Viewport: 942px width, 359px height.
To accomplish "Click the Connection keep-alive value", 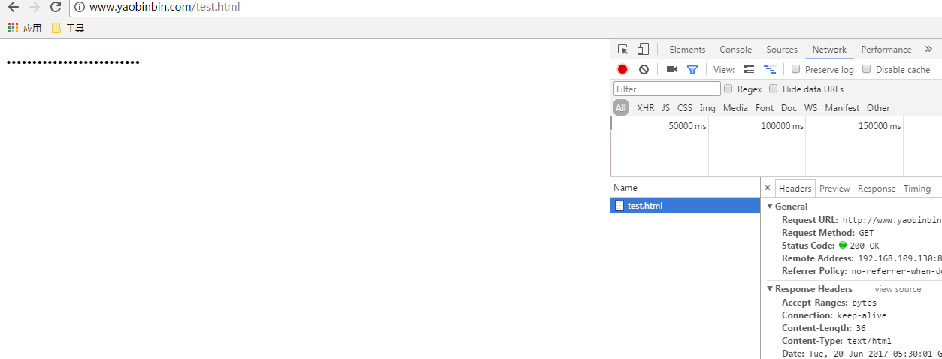I will (862, 315).
